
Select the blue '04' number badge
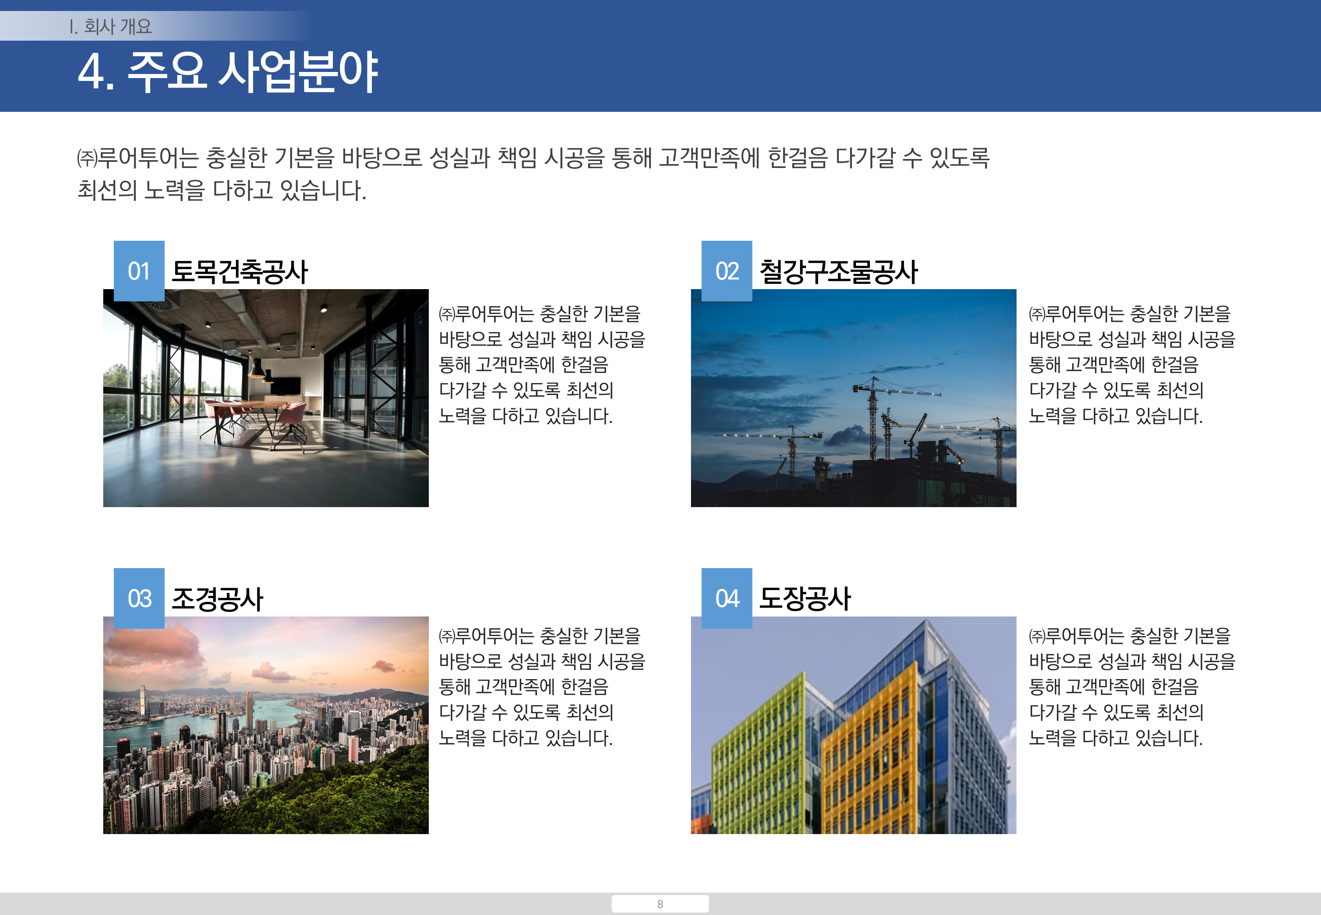pos(726,598)
